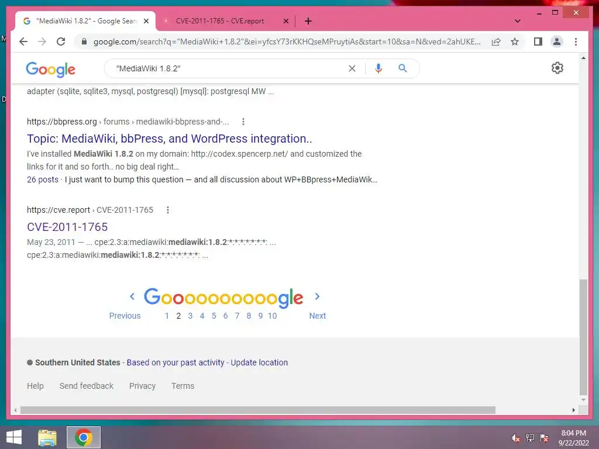Viewport: 599px width, 449px height.
Task: Open the Privacy footer link
Action: pyautogui.click(x=142, y=386)
